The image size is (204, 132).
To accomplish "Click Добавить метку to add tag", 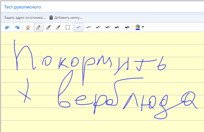I will pos(68,18).
